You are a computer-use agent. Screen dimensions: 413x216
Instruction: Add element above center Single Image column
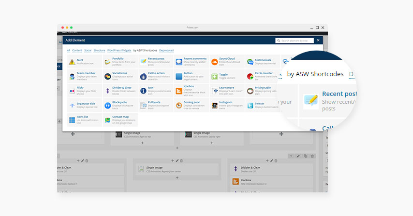coord(173,161)
